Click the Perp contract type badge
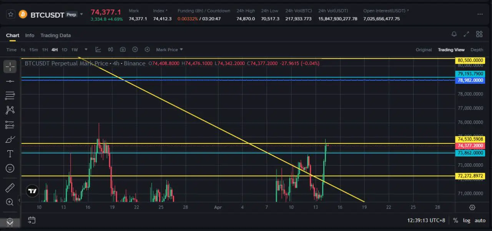 [71, 15]
